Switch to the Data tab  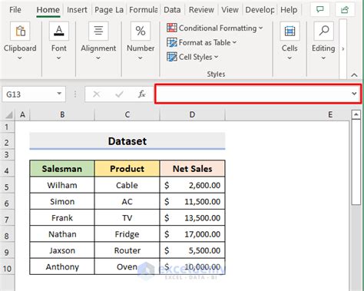tap(172, 10)
